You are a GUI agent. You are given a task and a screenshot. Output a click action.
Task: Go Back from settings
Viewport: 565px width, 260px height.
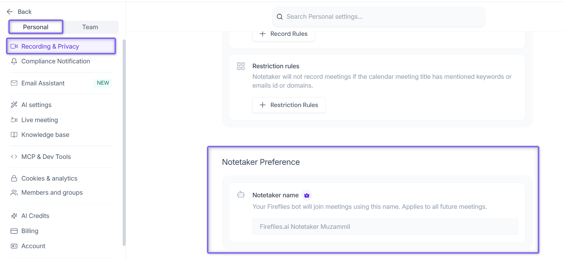19,12
